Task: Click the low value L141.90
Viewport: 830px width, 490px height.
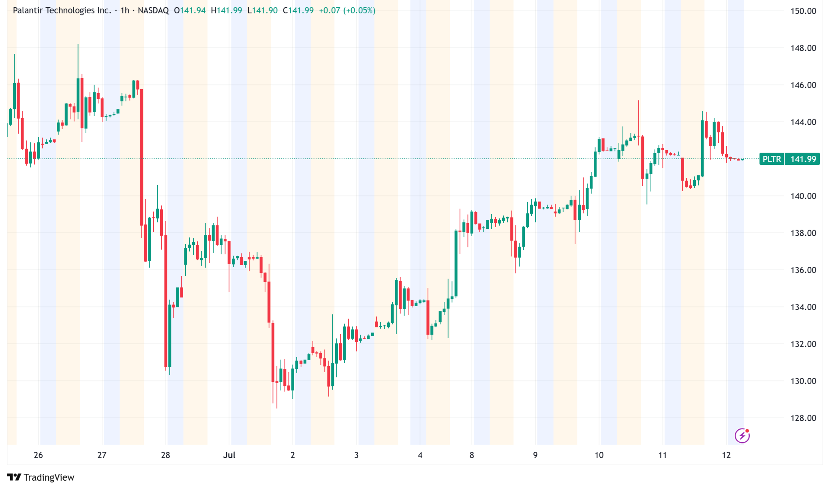Action: (x=263, y=11)
